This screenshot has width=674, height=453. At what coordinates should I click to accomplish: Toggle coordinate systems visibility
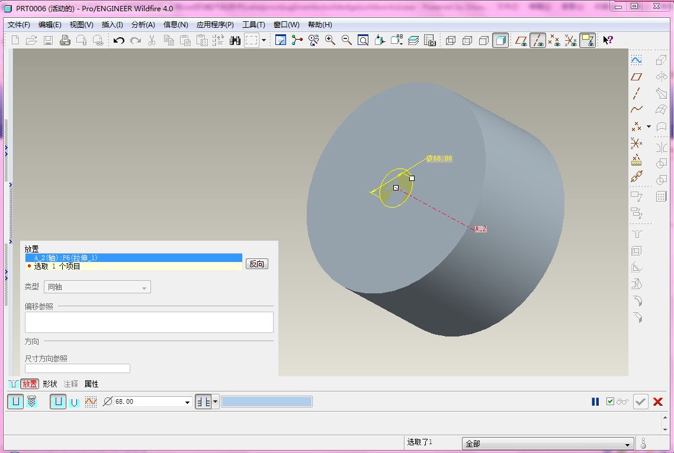tap(571, 40)
